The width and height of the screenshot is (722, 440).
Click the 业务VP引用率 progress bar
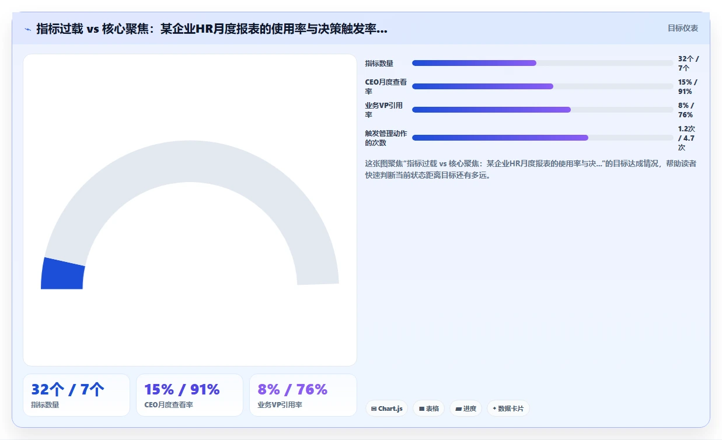(543, 110)
